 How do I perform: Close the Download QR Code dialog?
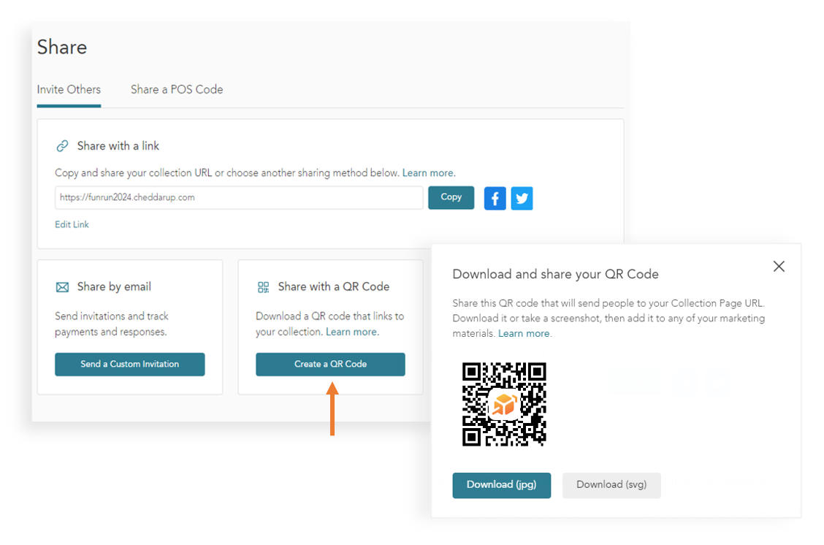tap(779, 267)
